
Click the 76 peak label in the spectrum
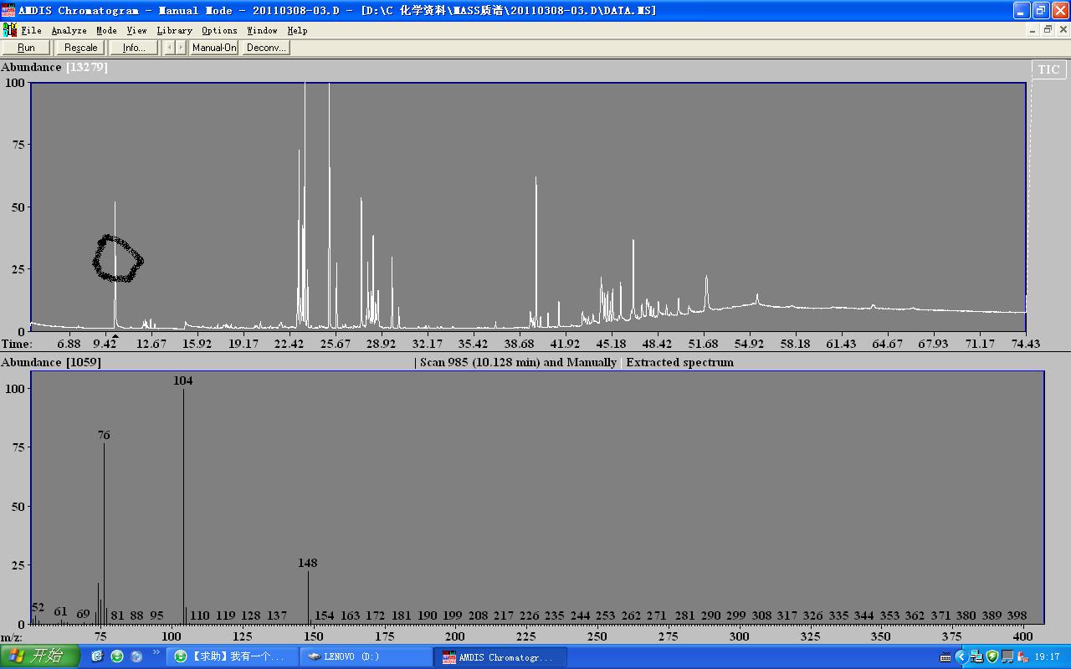tap(104, 435)
